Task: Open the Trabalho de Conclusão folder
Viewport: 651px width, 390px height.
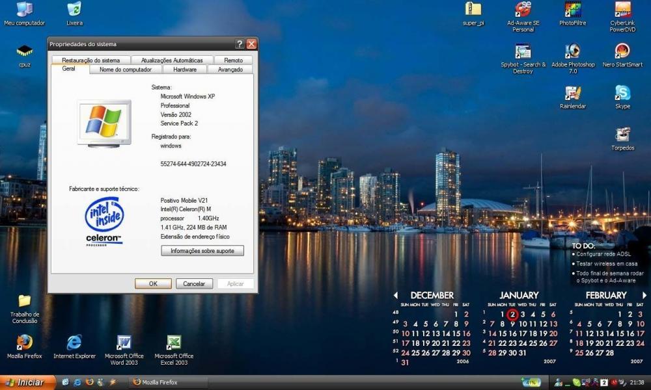Action: click(24, 301)
